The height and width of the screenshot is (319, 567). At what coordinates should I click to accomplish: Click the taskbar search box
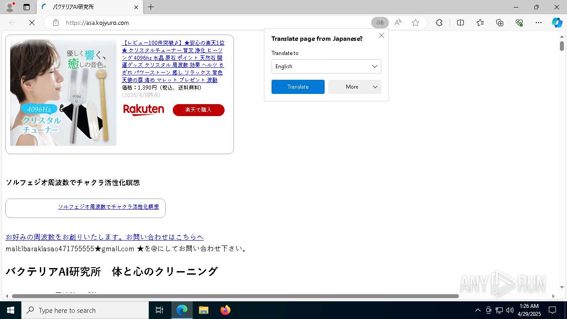click(85, 310)
